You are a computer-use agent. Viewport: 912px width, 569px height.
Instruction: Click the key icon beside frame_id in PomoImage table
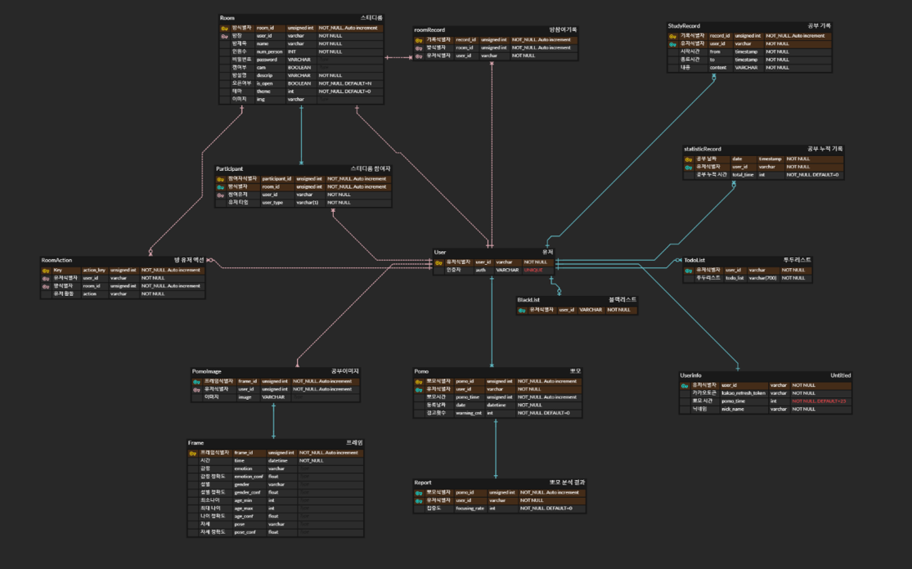196,383
